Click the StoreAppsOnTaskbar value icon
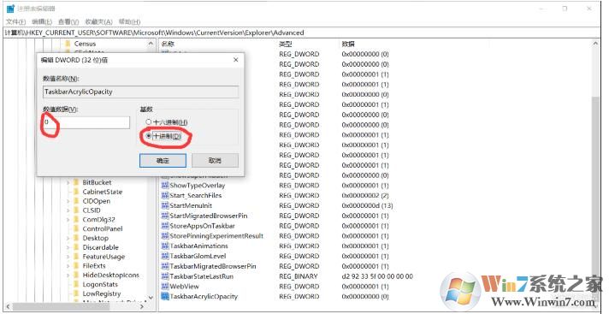Screen dimensions: 609x314 [x=165, y=226]
